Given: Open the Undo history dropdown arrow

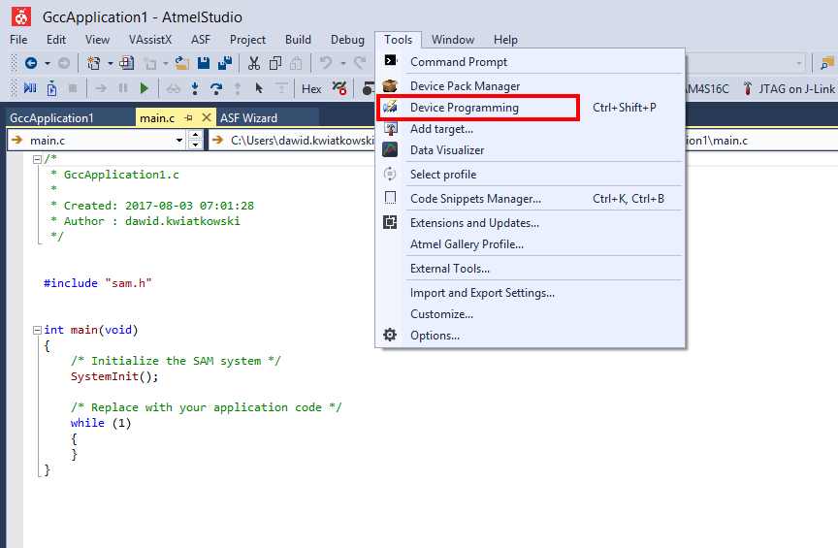Looking at the screenshot, I should (x=342, y=64).
